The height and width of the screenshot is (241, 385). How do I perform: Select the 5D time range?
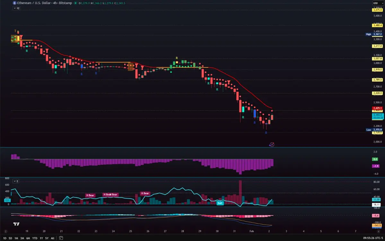[x=10, y=238]
